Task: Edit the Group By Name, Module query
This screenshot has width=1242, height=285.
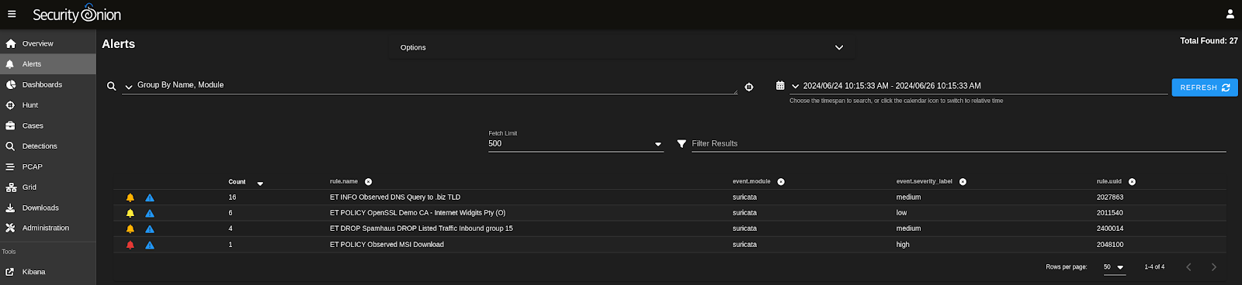Action: tap(436, 85)
